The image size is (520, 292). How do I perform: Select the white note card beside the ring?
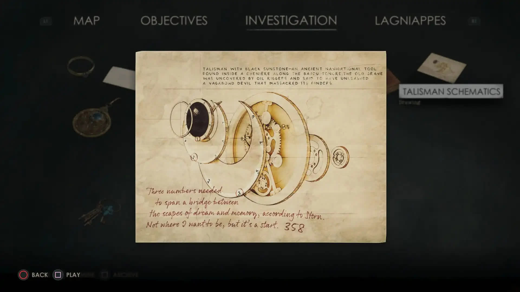click(119, 78)
